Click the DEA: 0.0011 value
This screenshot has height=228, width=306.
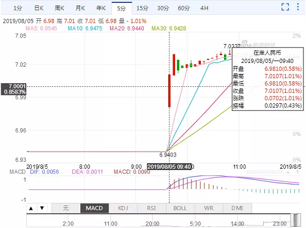[x=88, y=172]
